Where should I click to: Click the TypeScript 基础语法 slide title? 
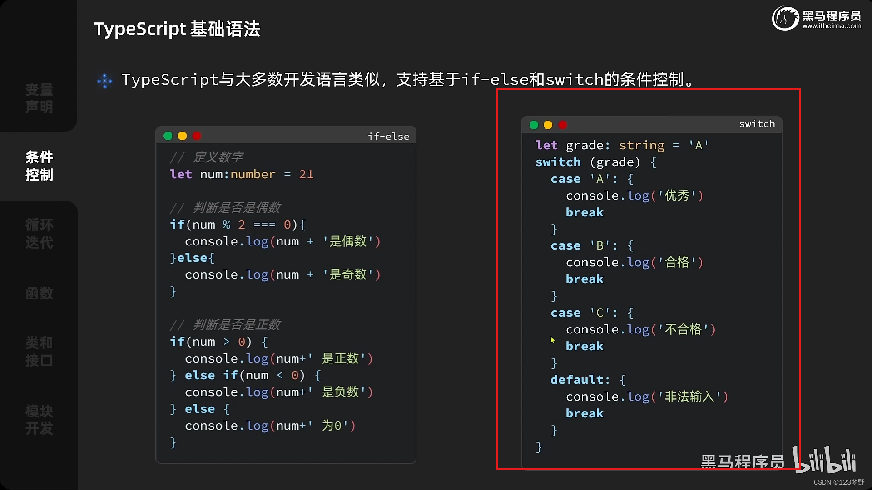coord(177,29)
